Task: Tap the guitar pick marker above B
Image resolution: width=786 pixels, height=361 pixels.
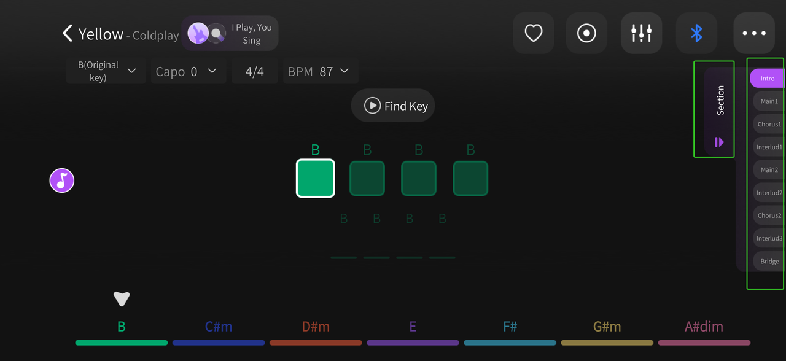Action: pos(122,298)
